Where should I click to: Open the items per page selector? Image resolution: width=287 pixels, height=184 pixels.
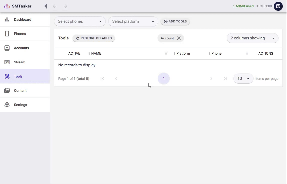tap(243, 79)
